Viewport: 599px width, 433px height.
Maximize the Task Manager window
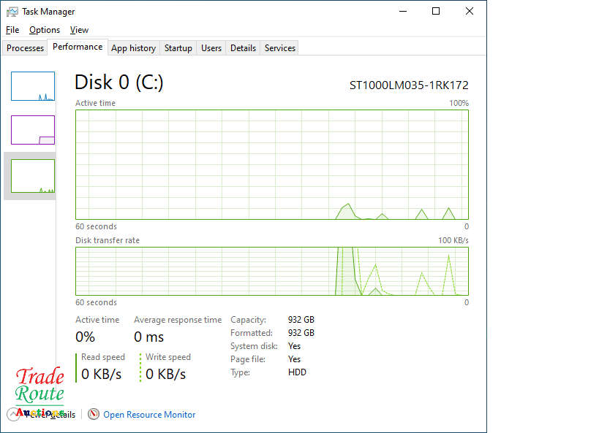tap(436, 11)
